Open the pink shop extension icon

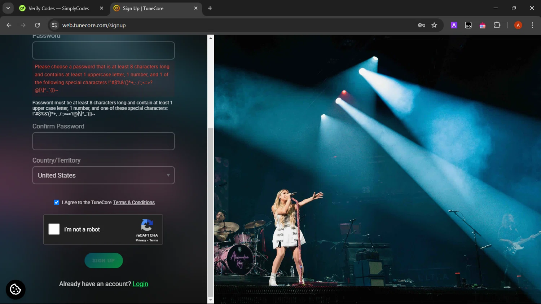(483, 25)
